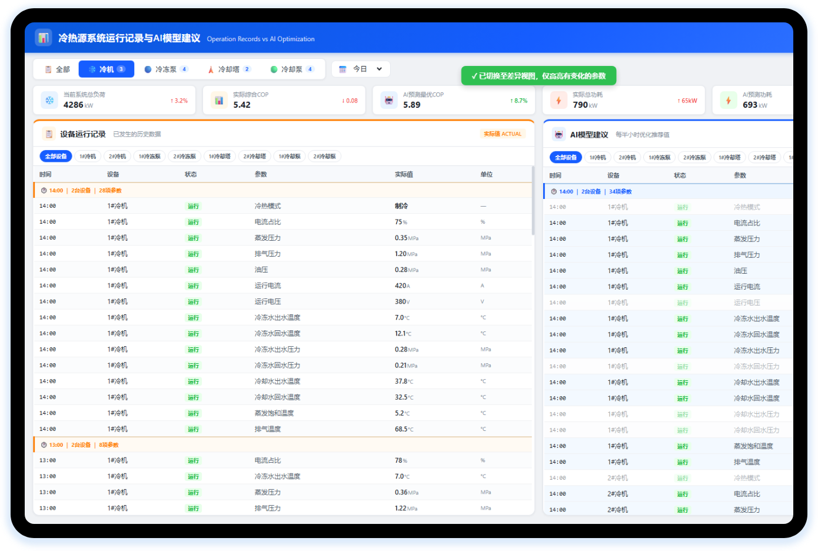Click robot icon on AI预测最优COP card

[388, 100]
